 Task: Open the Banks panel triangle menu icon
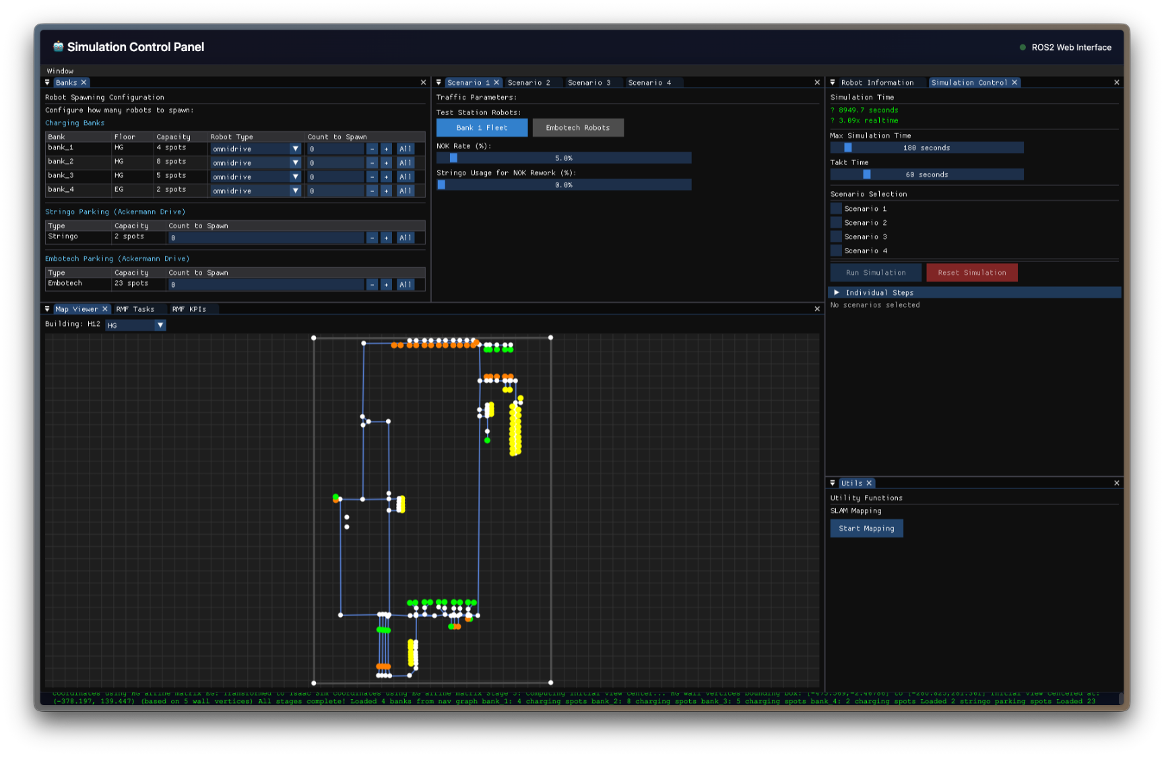click(x=47, y=83)
